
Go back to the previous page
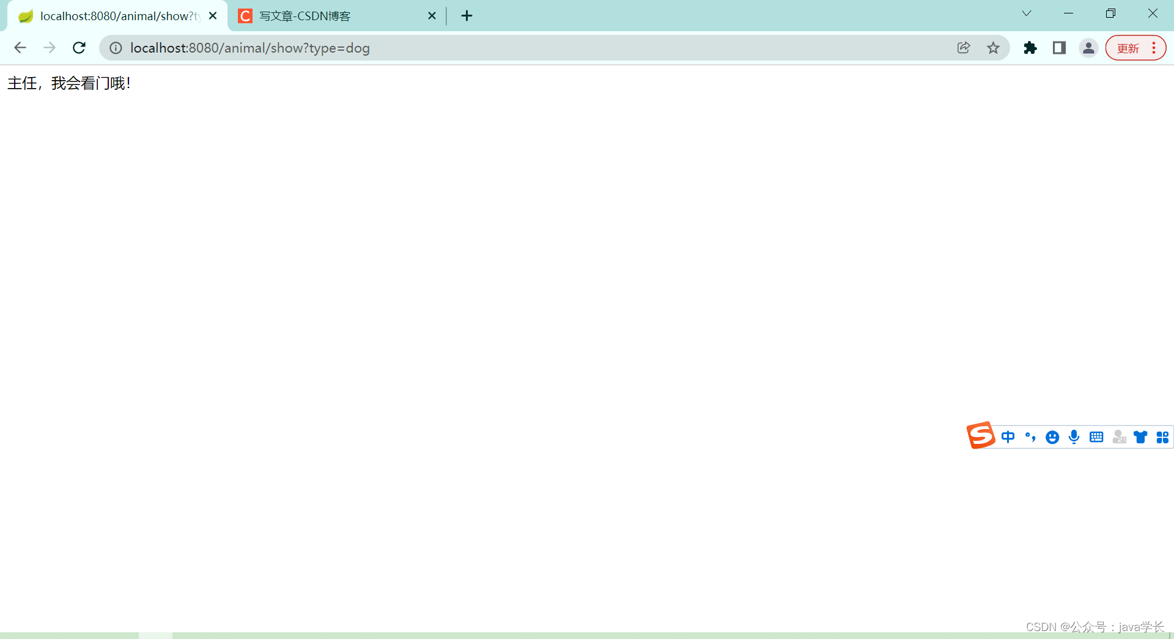coord(20,48)
